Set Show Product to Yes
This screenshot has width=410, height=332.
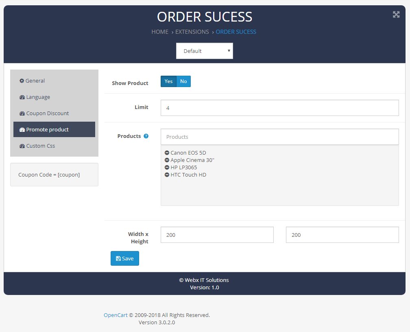168,81
